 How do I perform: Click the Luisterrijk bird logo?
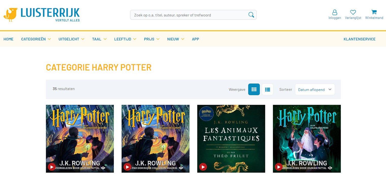[x=11, y=15]
